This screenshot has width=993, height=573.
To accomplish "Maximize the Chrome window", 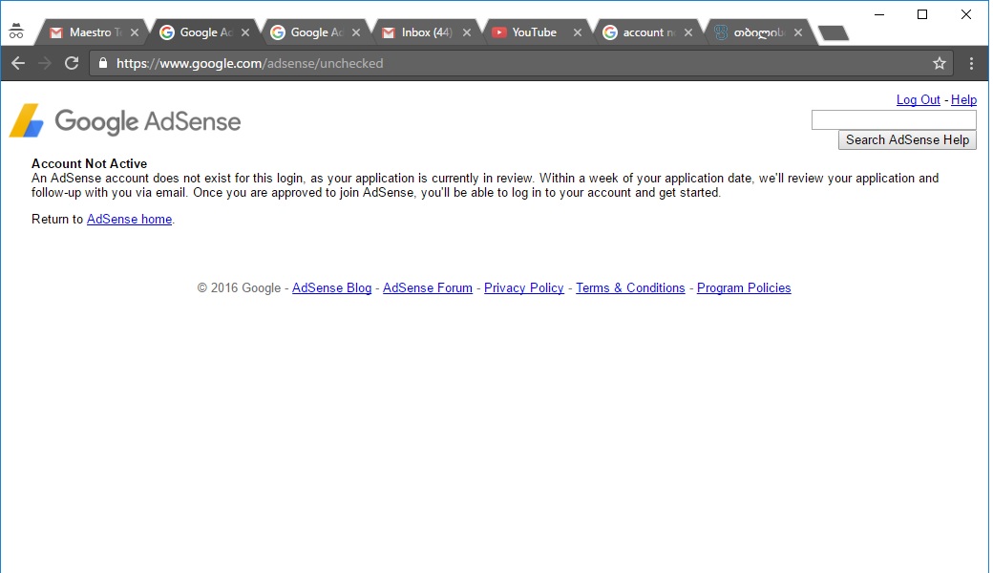I will (922, 14).
